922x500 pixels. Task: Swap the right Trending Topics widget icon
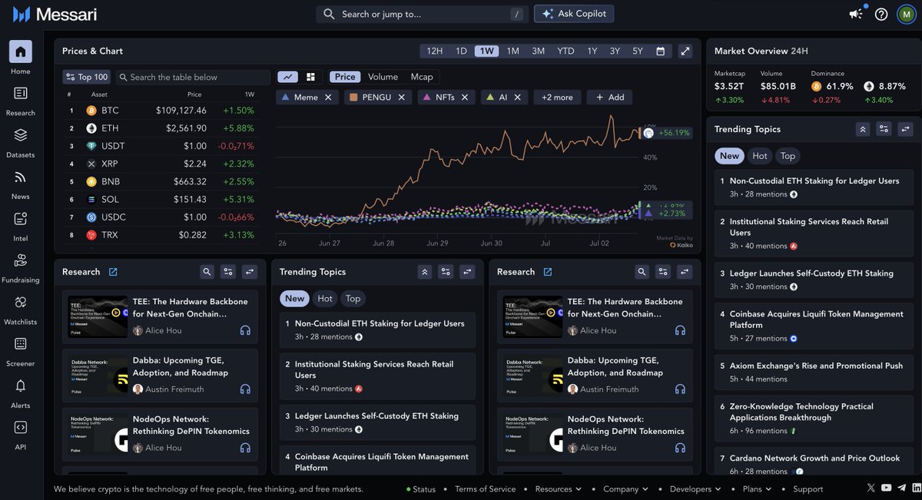coord(906,129)
